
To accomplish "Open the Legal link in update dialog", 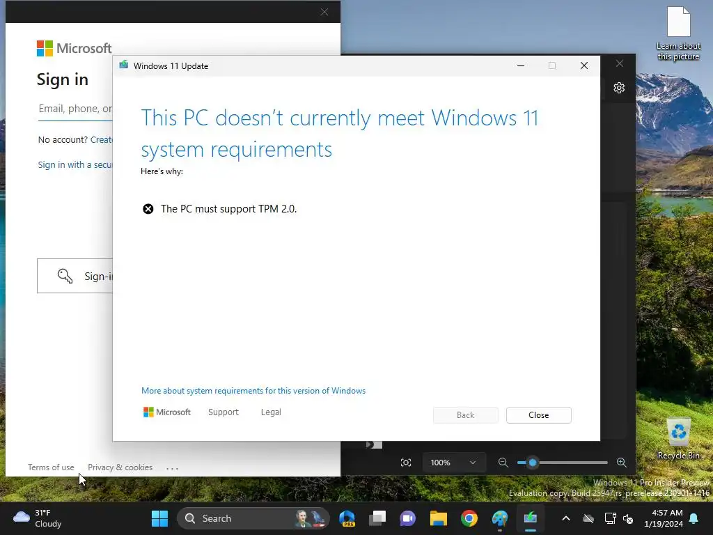I will pyautogui.click(x=271, y=412).
